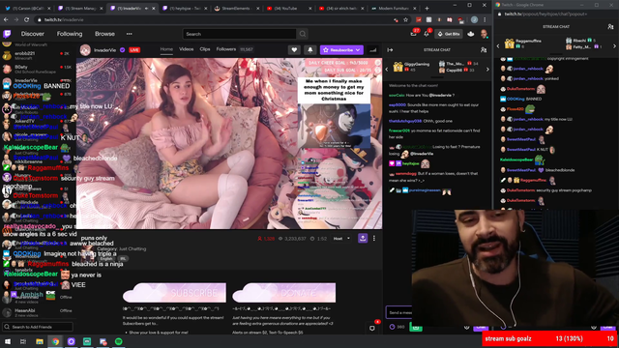Open File Explorer from taskbar
Screen dimensions: 619x348
click(40, 341)
